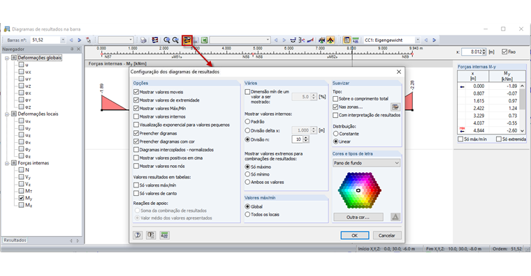Open the Pano de fundo dropdown
Viewport: 531px width, 276px height.
pos(366,163)
